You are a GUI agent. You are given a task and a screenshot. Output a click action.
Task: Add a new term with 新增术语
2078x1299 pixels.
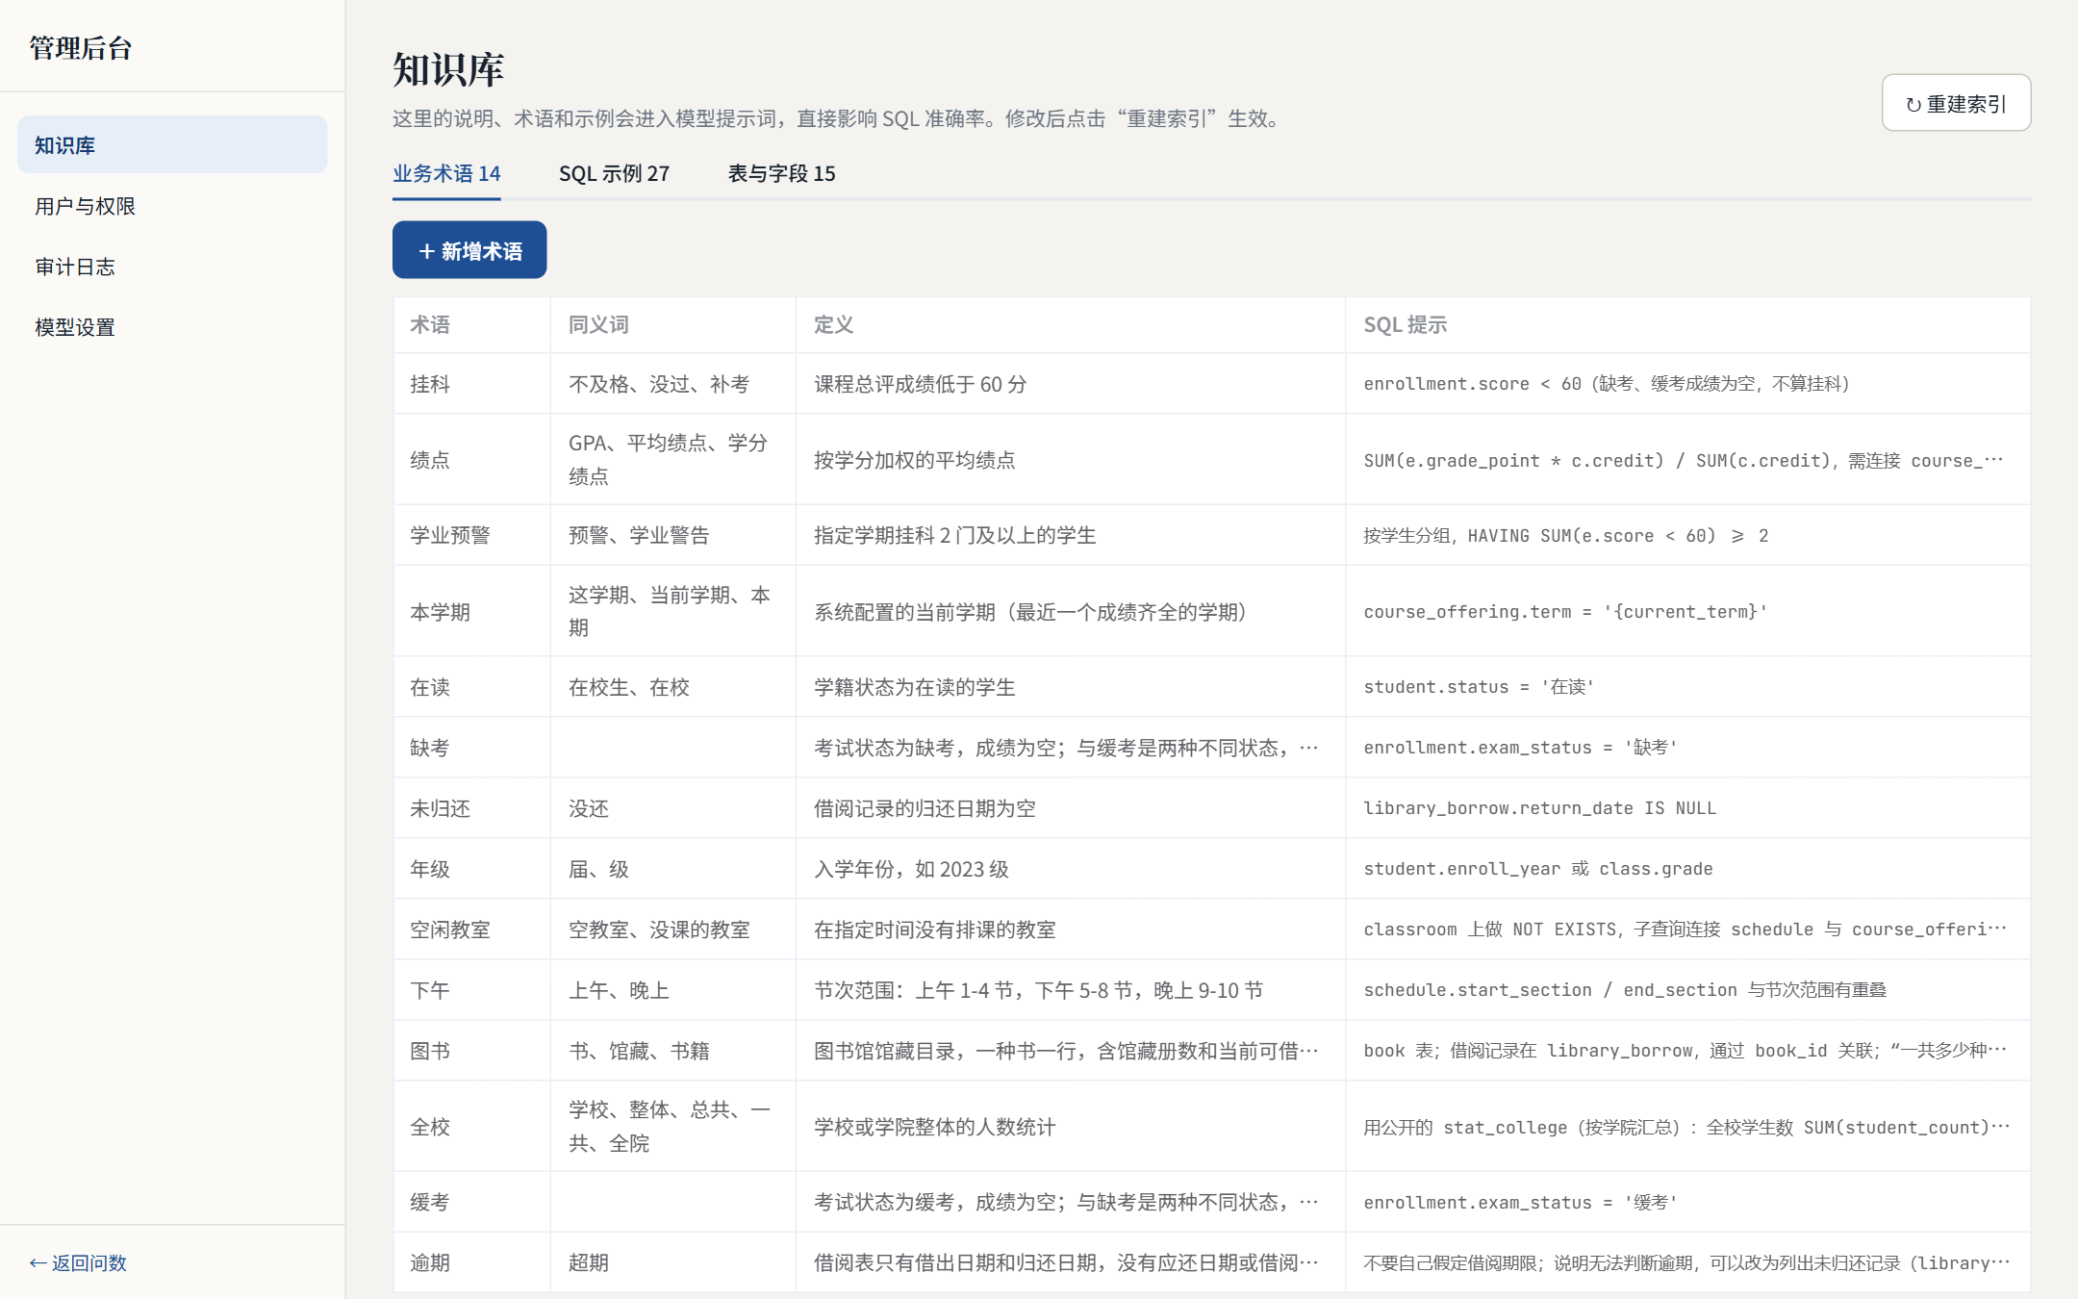tap(469, 250)
